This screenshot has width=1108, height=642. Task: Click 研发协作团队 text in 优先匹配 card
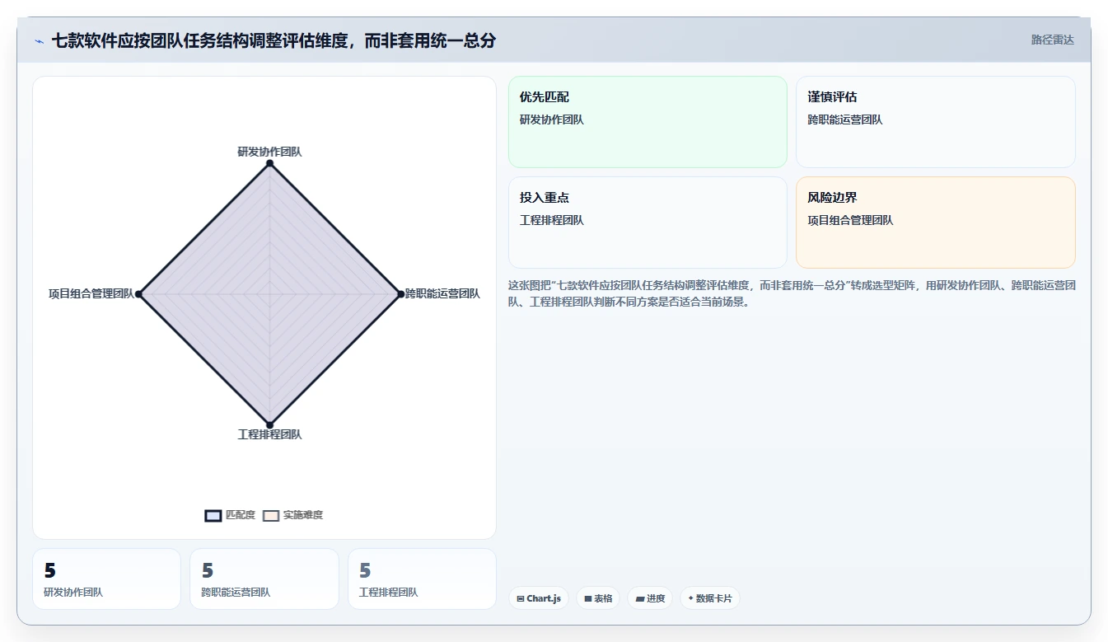coord(551,119)
